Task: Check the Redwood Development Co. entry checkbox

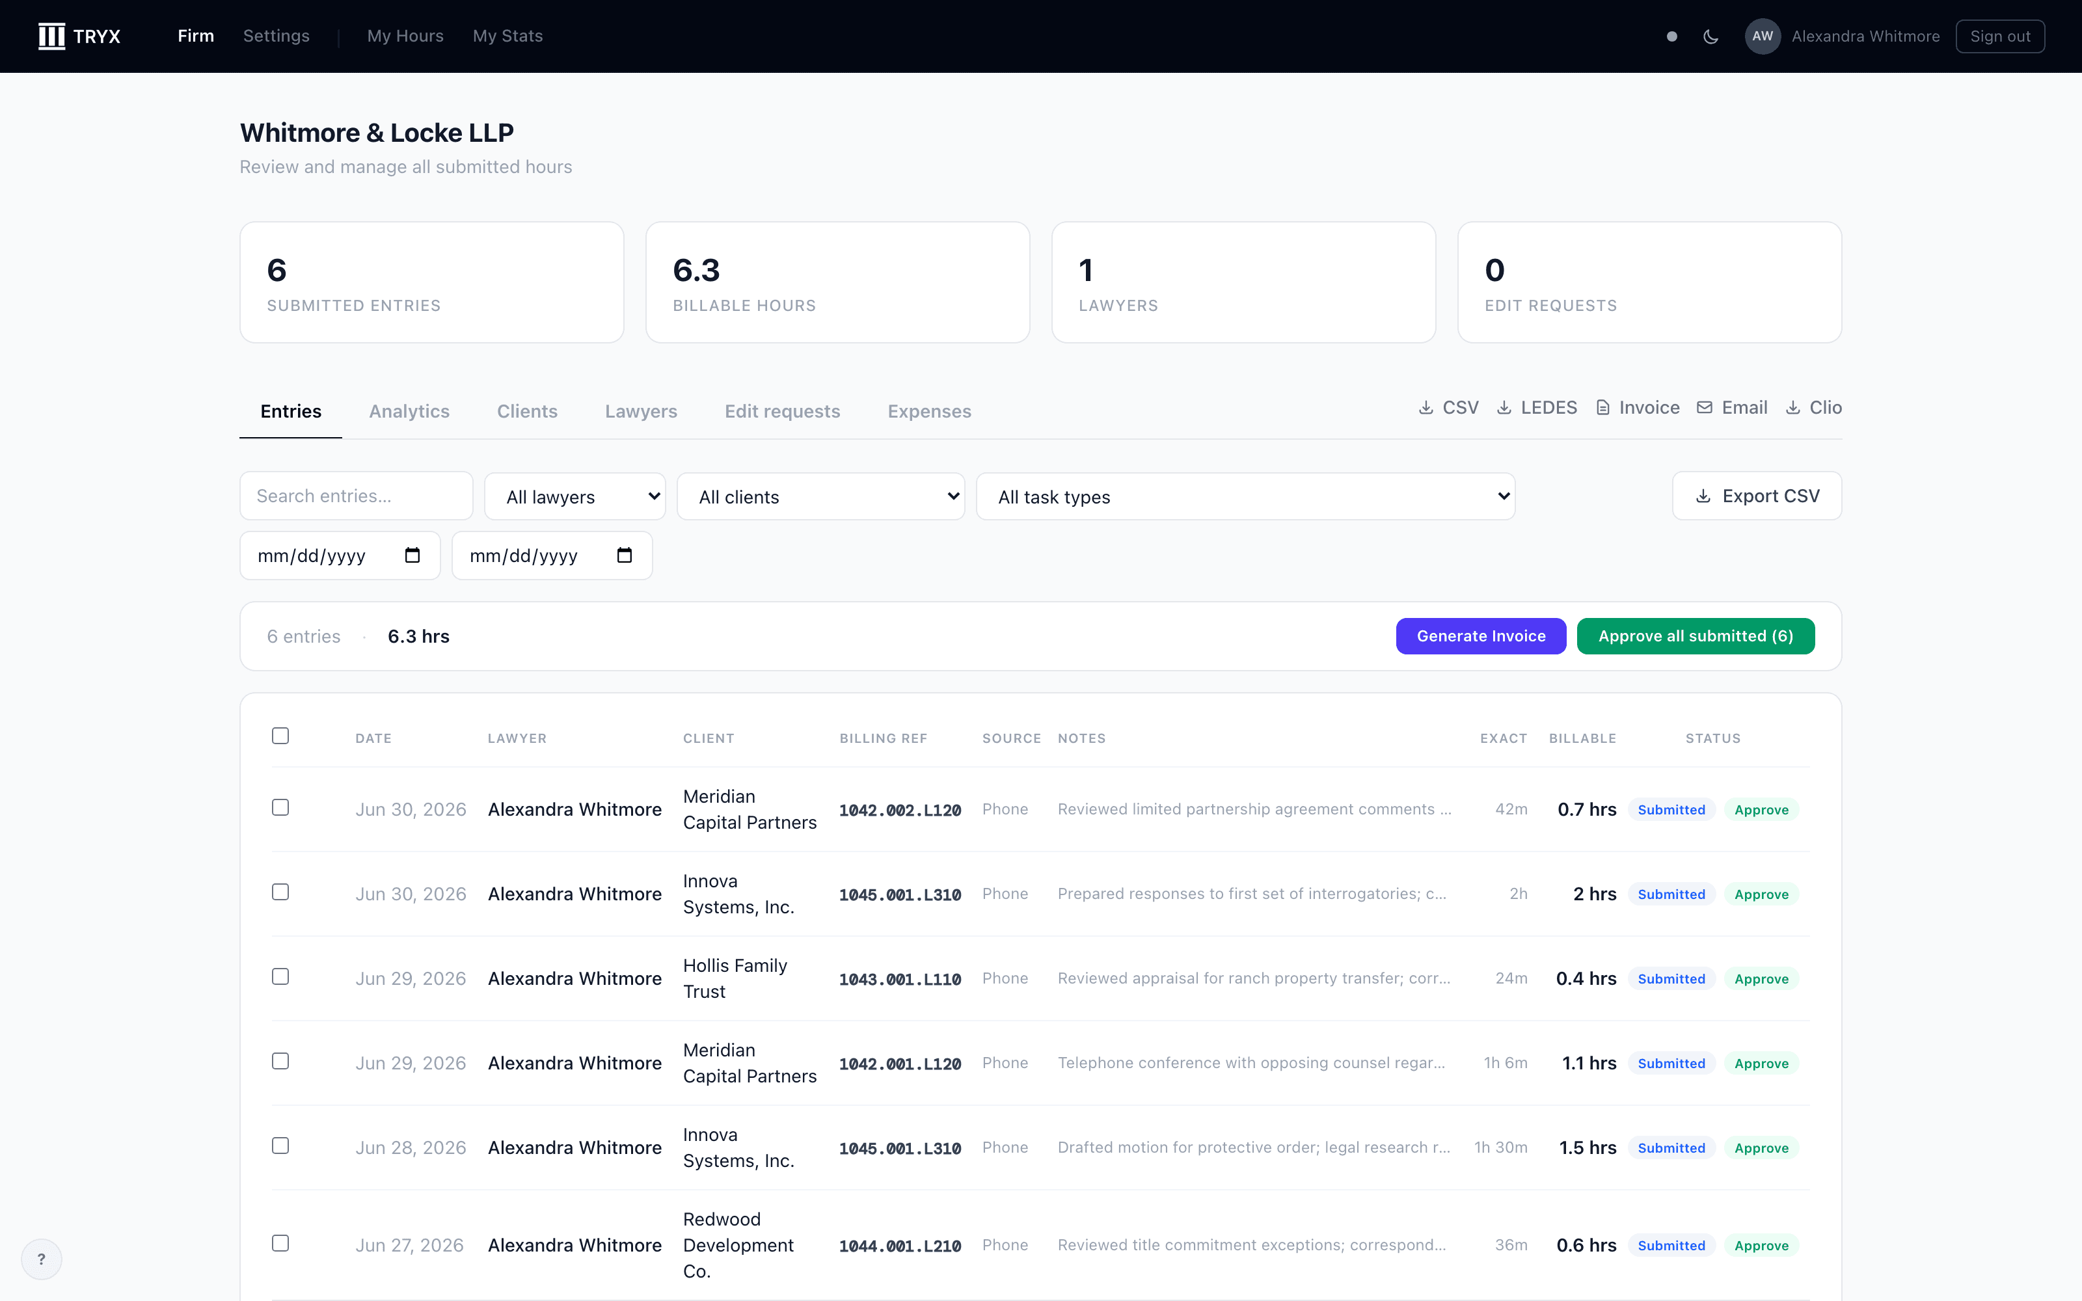Action: click(x=280, y=1243)
